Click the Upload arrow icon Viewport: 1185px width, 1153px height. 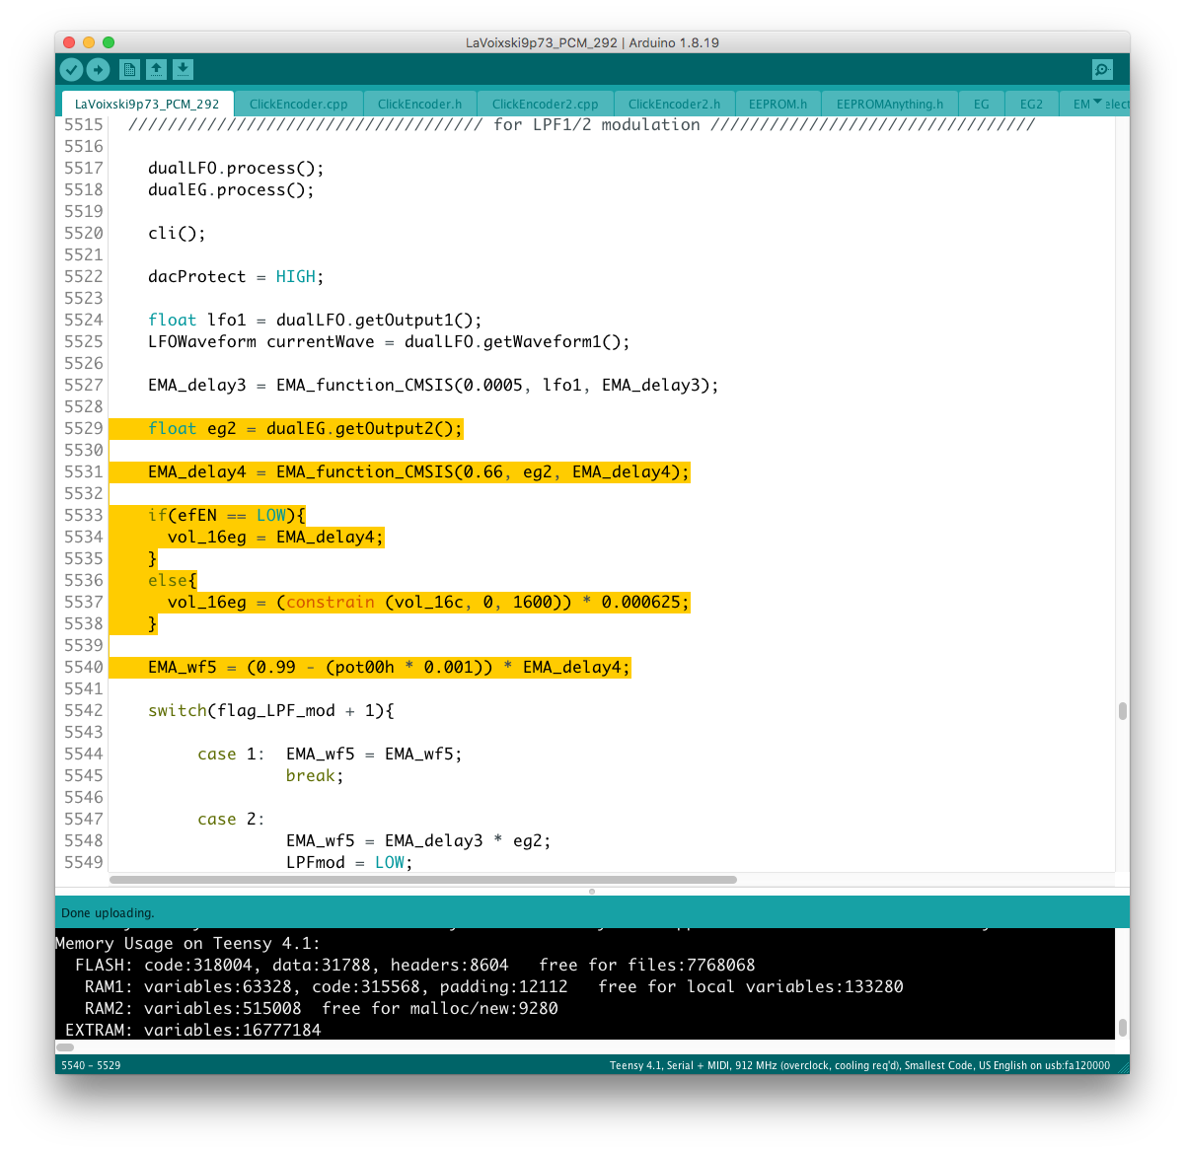[98, 69]
